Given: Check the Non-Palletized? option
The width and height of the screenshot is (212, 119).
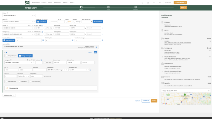Looking at the screenshot, I should (6, 81).
